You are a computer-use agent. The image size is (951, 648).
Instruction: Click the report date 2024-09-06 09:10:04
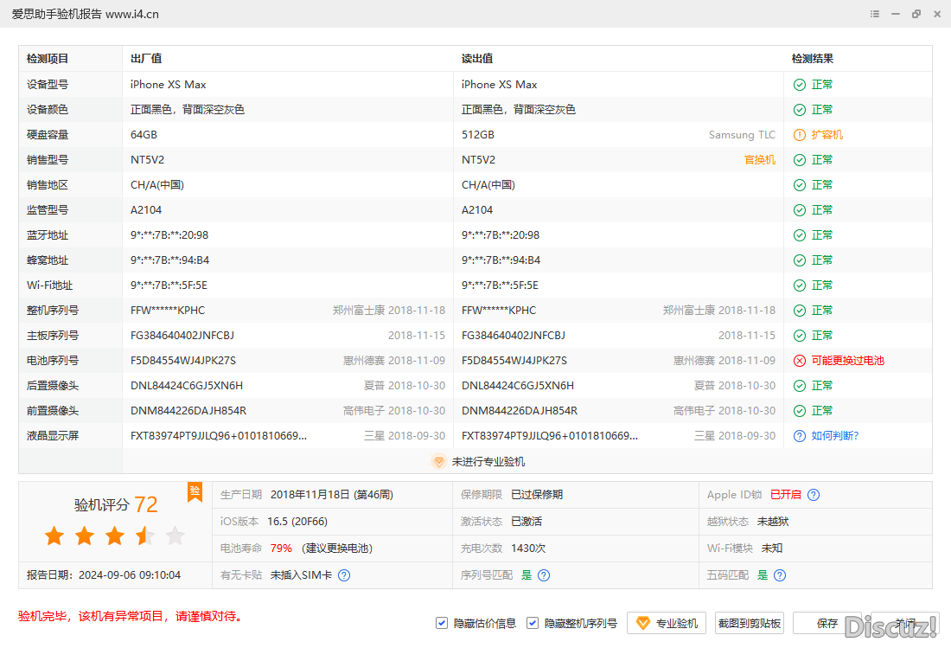pyautogui.click(x=130, y=575)
